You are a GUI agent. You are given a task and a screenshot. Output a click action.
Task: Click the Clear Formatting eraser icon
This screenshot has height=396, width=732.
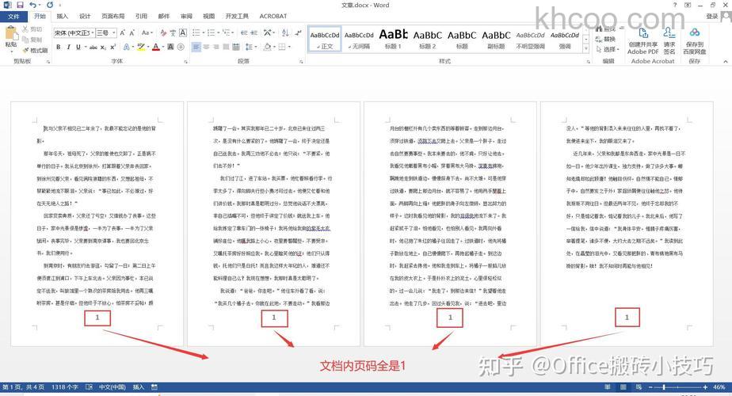point(163,32)
